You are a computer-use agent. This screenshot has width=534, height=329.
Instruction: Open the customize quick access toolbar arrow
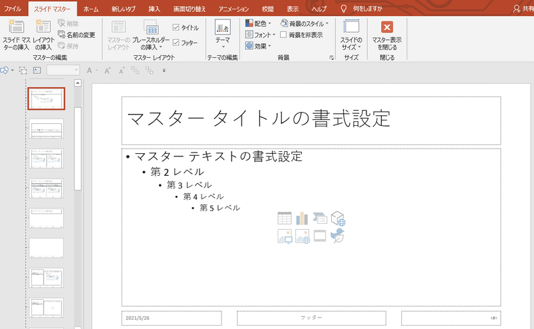164,71
